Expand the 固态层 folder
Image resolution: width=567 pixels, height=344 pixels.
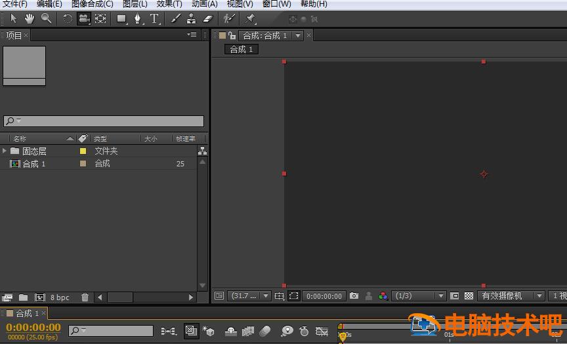tap(5, 151)
